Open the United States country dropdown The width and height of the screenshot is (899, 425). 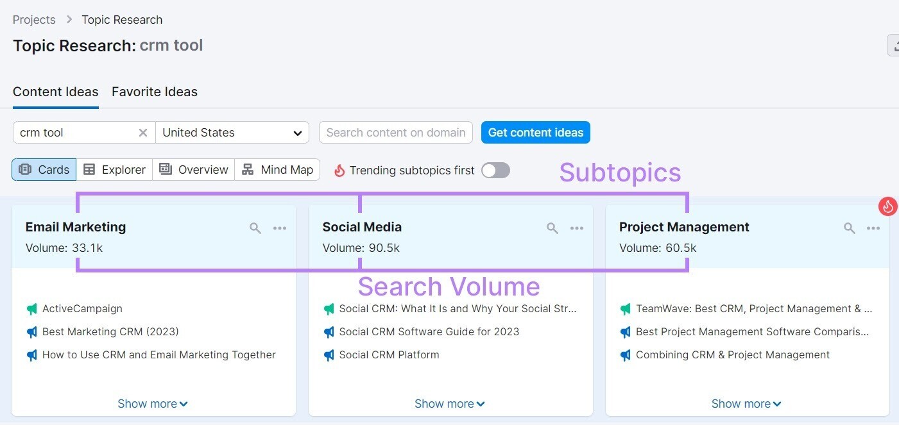click(232, 133)
